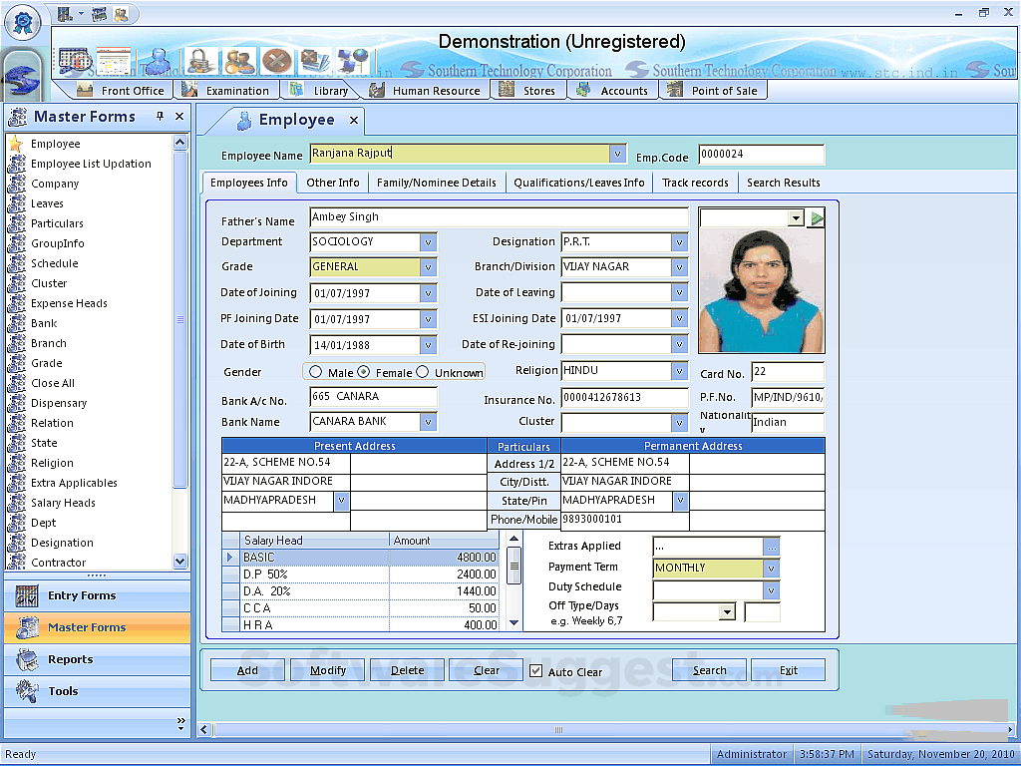
Task: Click the round red X toolbar icon
Action: point(276,61)
